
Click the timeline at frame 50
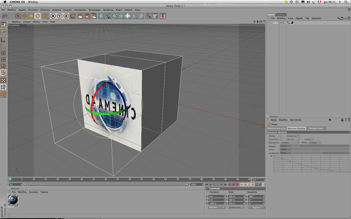coord(130,180)
